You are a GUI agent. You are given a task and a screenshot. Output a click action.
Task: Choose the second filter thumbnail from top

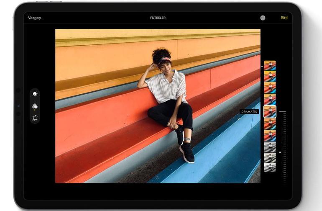pyautogui.click(x=270, y=76)
